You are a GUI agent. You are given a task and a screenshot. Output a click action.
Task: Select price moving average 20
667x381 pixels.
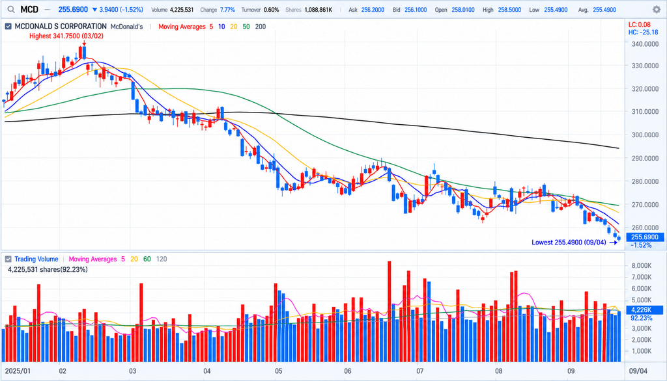pos(234,27)
